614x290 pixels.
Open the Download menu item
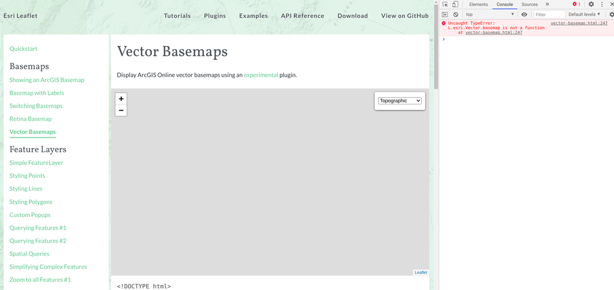(352, 16)
